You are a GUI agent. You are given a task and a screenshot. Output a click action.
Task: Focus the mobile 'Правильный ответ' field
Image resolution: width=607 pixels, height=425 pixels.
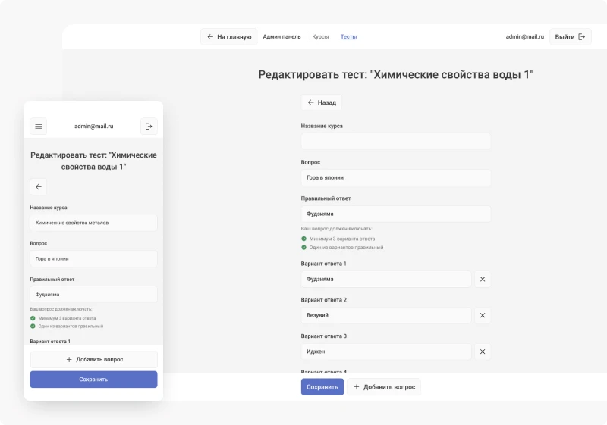coord(93,295)
